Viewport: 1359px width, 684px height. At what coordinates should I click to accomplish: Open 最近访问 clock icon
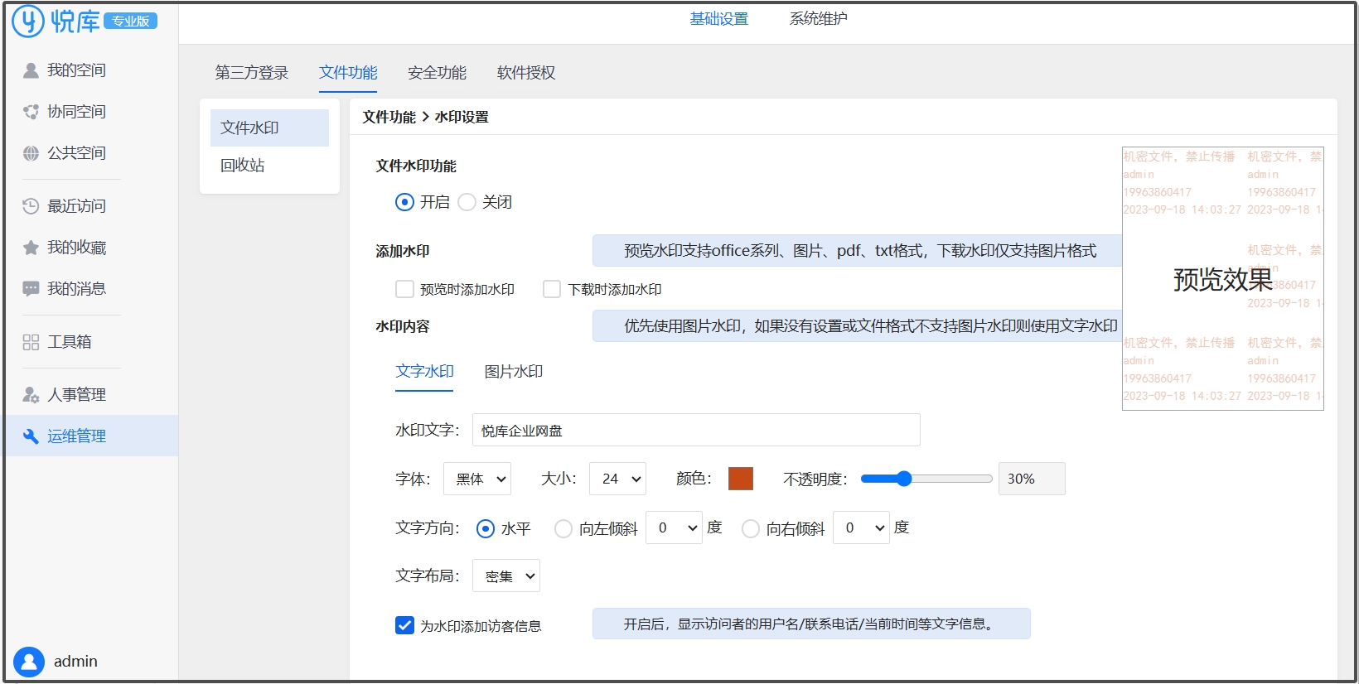31,206
